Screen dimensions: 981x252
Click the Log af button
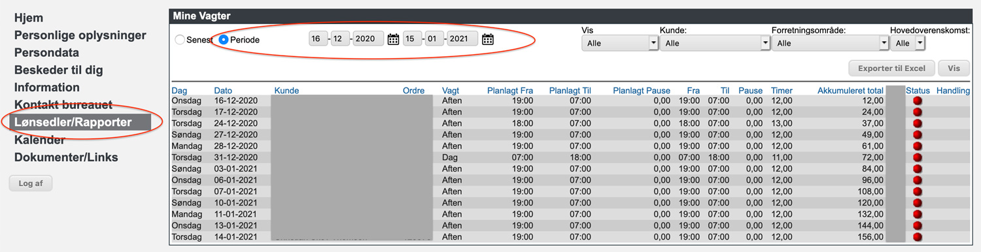(x=31, y=183)
